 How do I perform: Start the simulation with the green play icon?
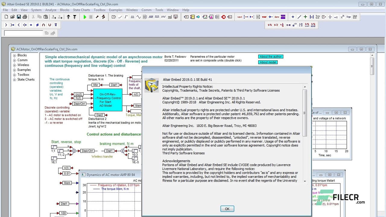pyautogui.click(x=85, y=17)
